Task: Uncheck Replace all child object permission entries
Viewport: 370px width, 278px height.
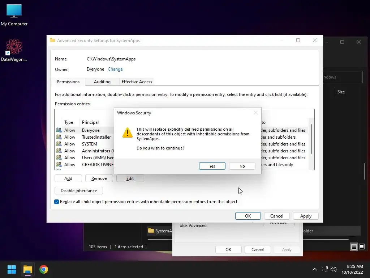Action: (x=56, y=202)
